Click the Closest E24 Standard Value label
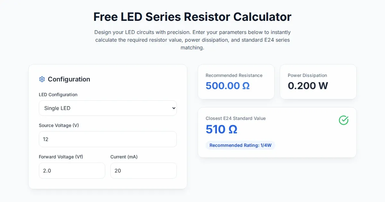Image resolution: width=385 pixels, height=202 pixels. click(x=235, y=118)
